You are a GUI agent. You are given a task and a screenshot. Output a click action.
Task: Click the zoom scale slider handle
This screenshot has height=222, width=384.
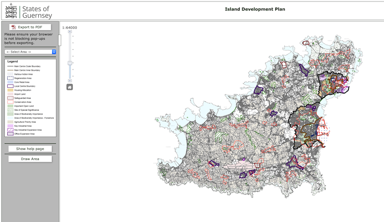click(70, 63)
